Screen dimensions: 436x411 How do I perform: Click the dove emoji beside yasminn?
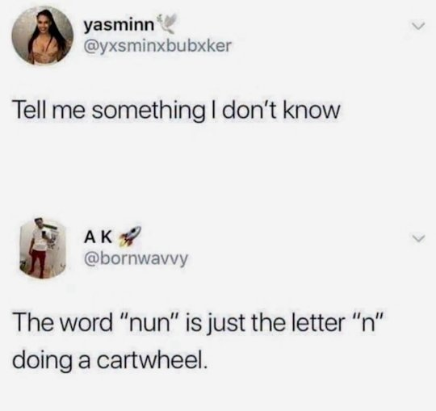pos(166,24)
